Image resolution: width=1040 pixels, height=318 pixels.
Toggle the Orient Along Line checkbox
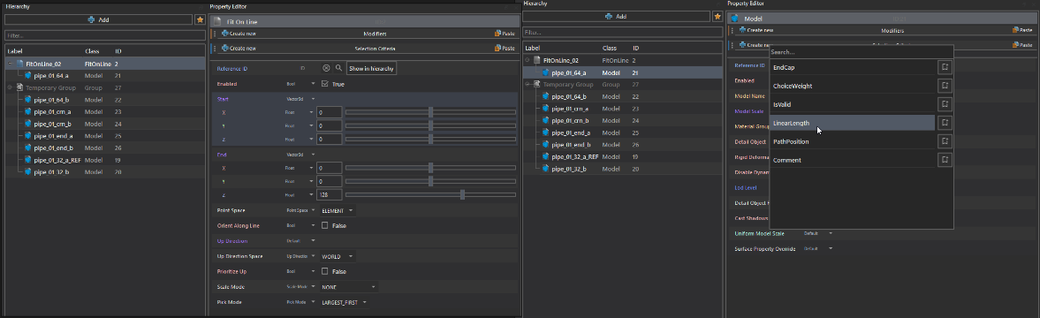click(324, 226)
